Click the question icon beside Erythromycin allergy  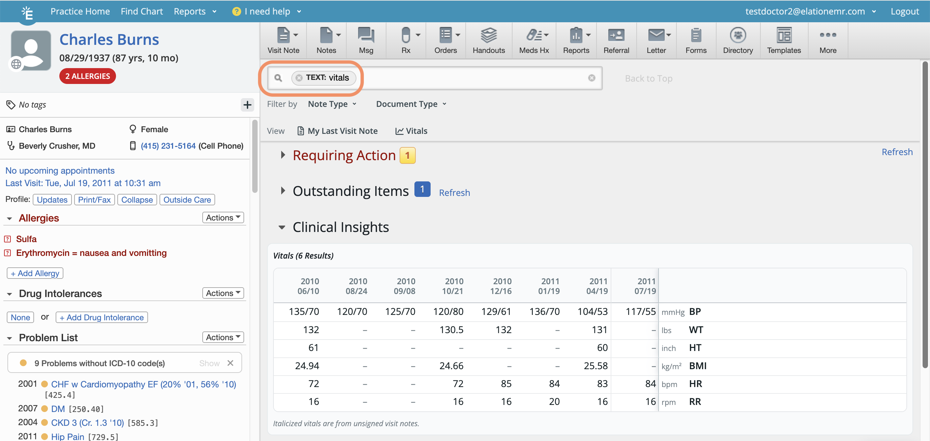point(7,253)
